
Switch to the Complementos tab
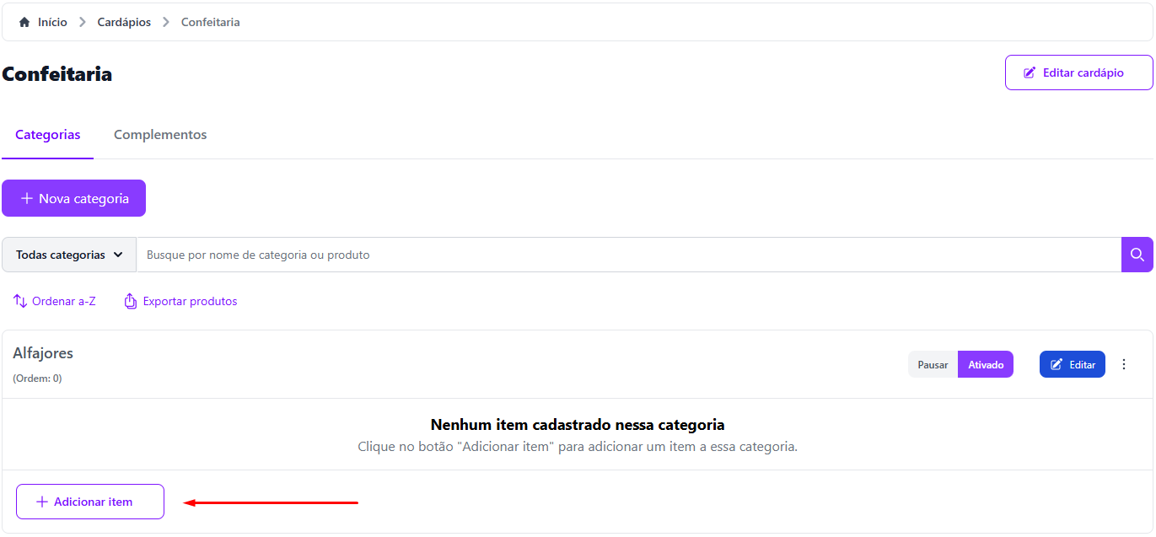click(160, 135)
